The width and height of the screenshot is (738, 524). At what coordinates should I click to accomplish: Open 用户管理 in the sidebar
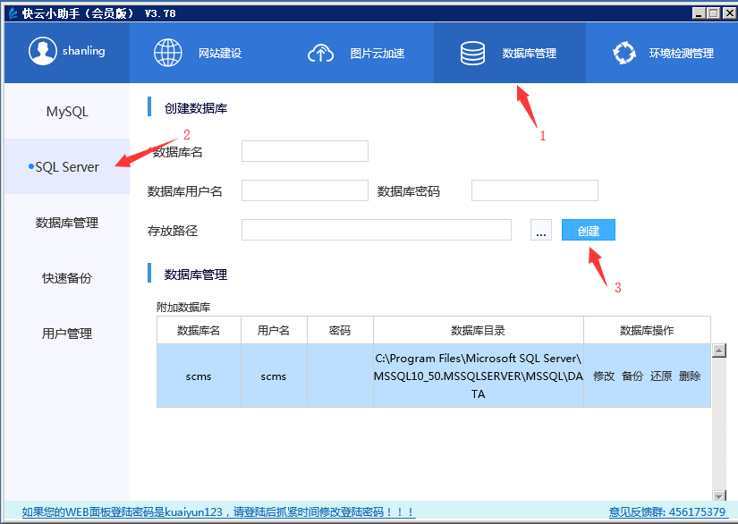tap(67, 334)
